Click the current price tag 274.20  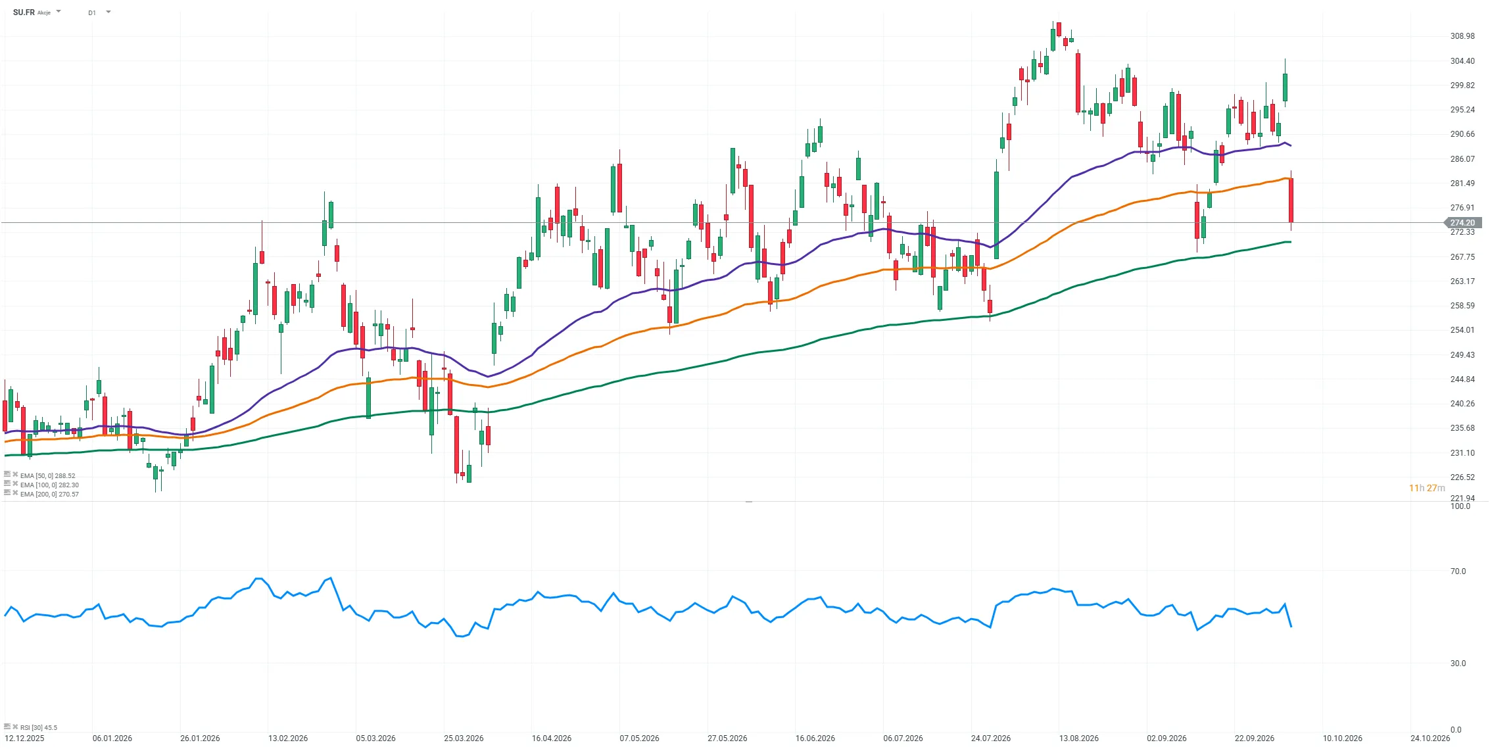[1462, 222]
